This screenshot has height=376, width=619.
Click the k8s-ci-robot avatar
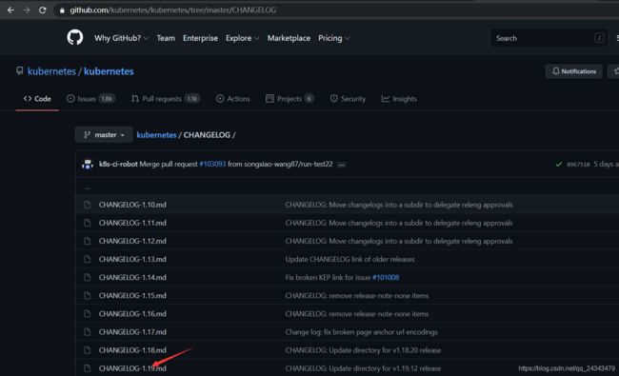point(88,164)
